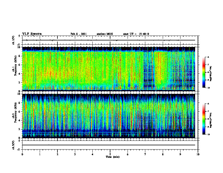Click the time axis tick label "4"
223x173 pixels.
coord(93,154)
